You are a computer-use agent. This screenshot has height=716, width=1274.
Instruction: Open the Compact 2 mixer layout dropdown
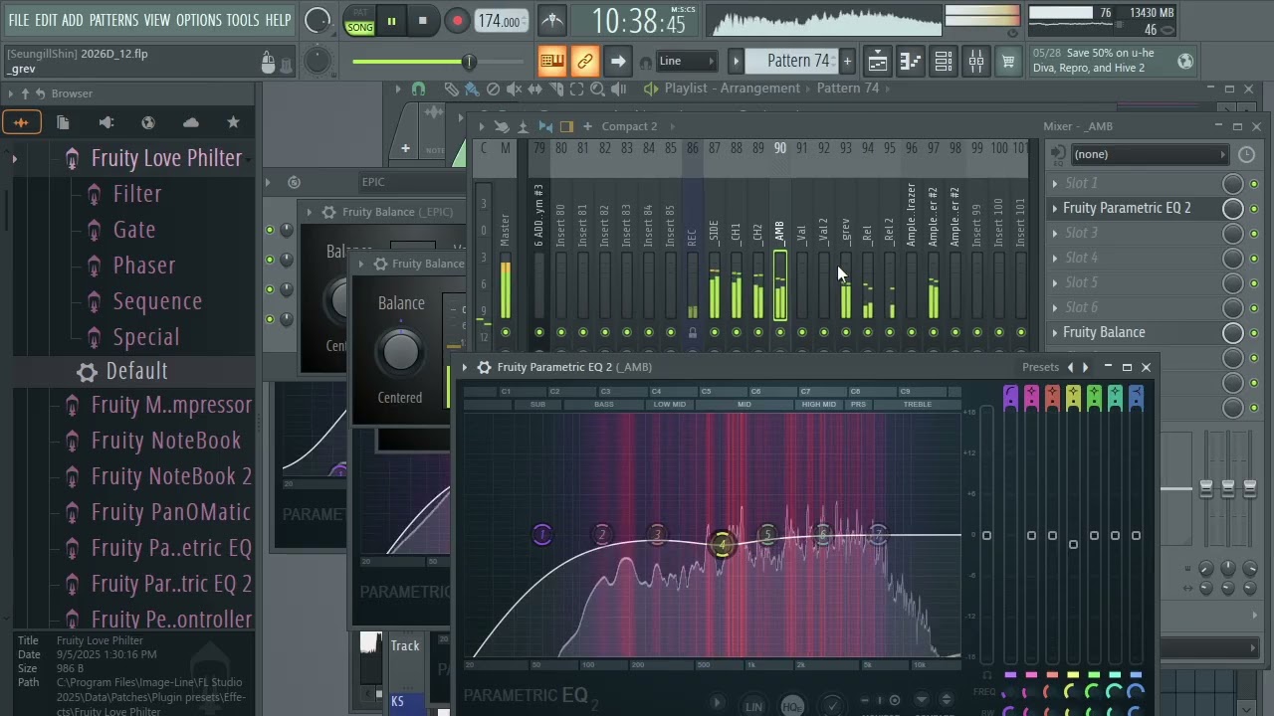click(629, 126)
